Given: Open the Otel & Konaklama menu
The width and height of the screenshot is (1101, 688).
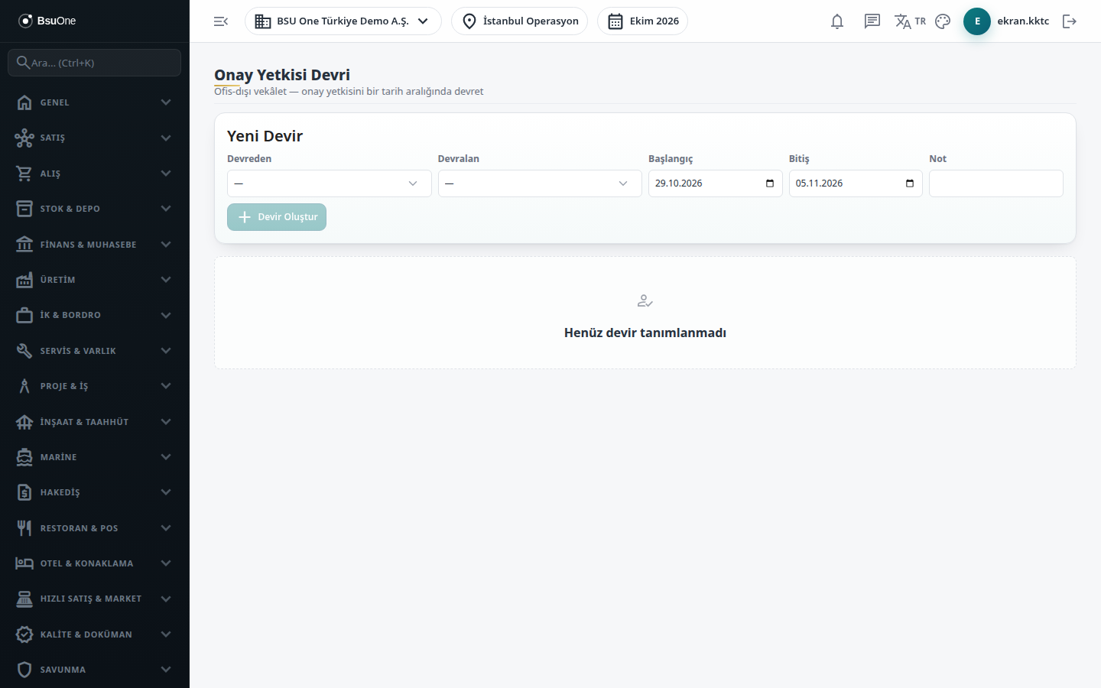Looking at the screenshot, I should coord(95,563).
